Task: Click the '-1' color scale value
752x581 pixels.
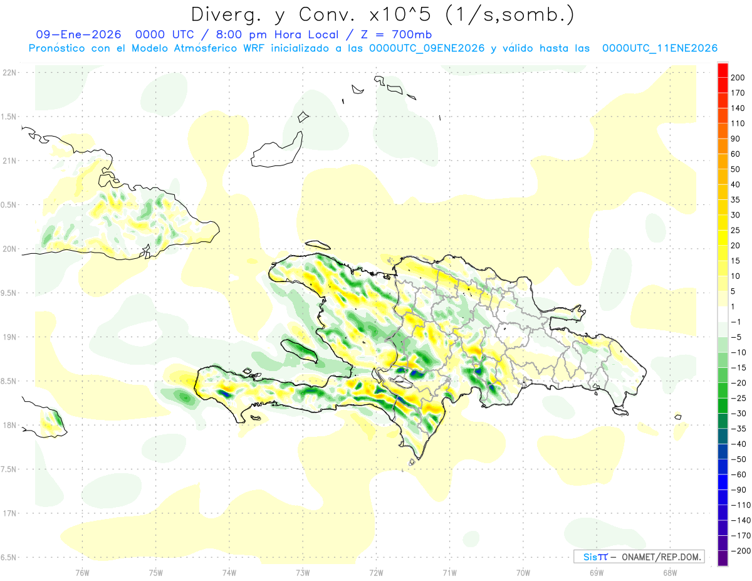Action: [x=736, y=322]
